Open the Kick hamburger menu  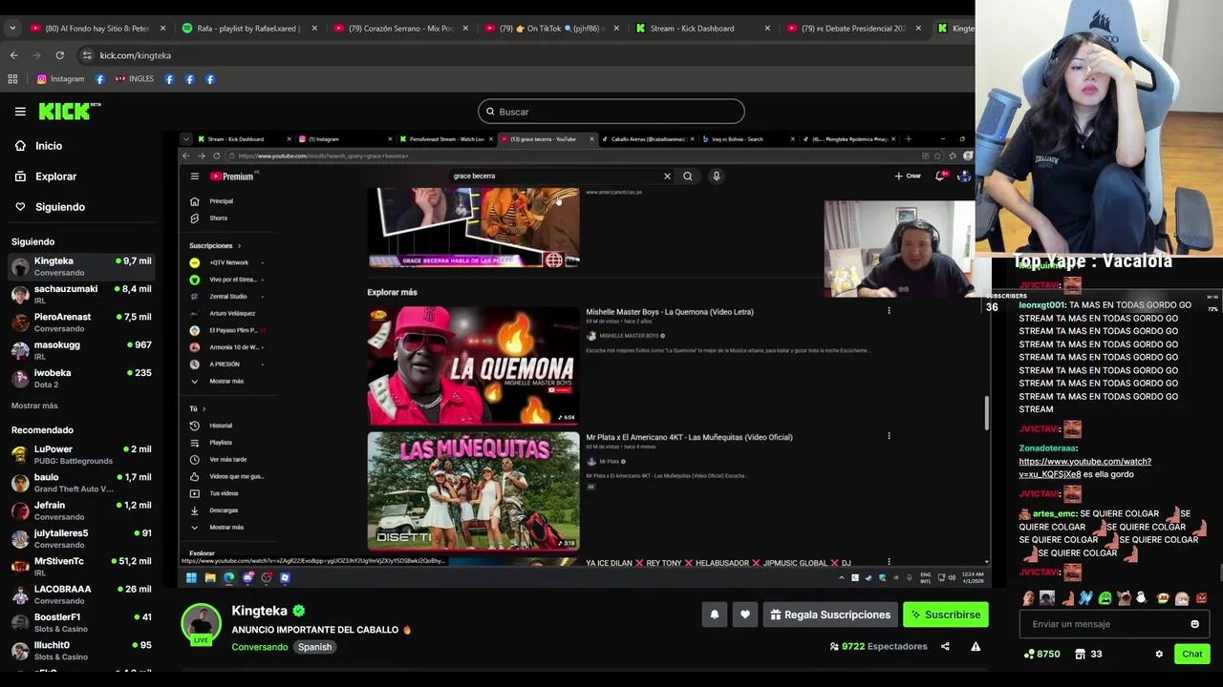(x=20, y=112)
